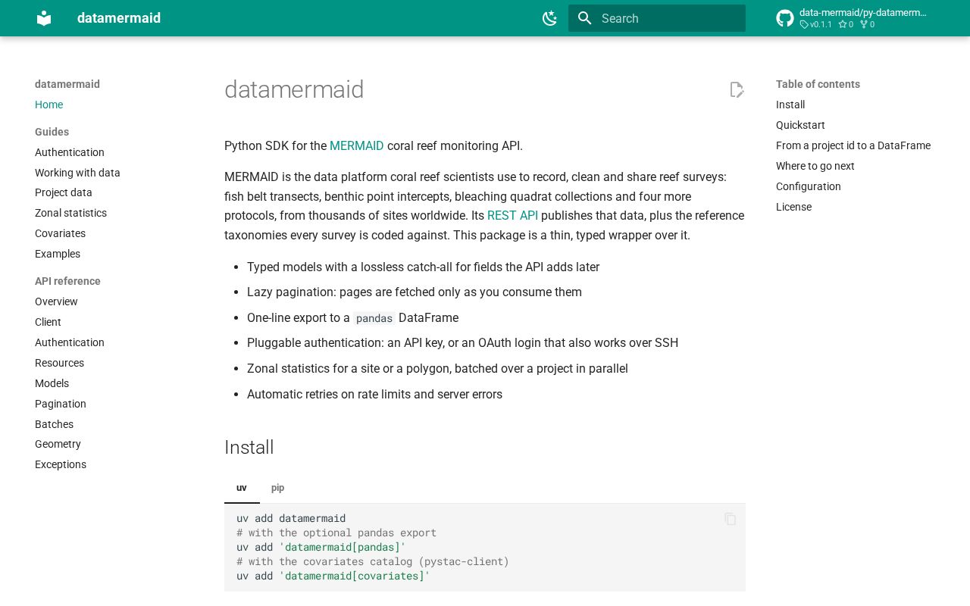The width and height of the screenshot is (970, 606).
Task: Open the Geometry API reference page
Action: click(x=58, y=444)
